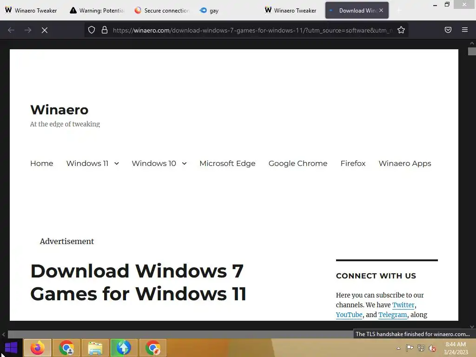Open the Windows 11 menu item
The image size is (476, 357).
click(87, 163)
